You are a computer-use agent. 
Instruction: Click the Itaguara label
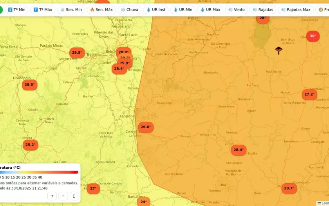tap(62, 104)
